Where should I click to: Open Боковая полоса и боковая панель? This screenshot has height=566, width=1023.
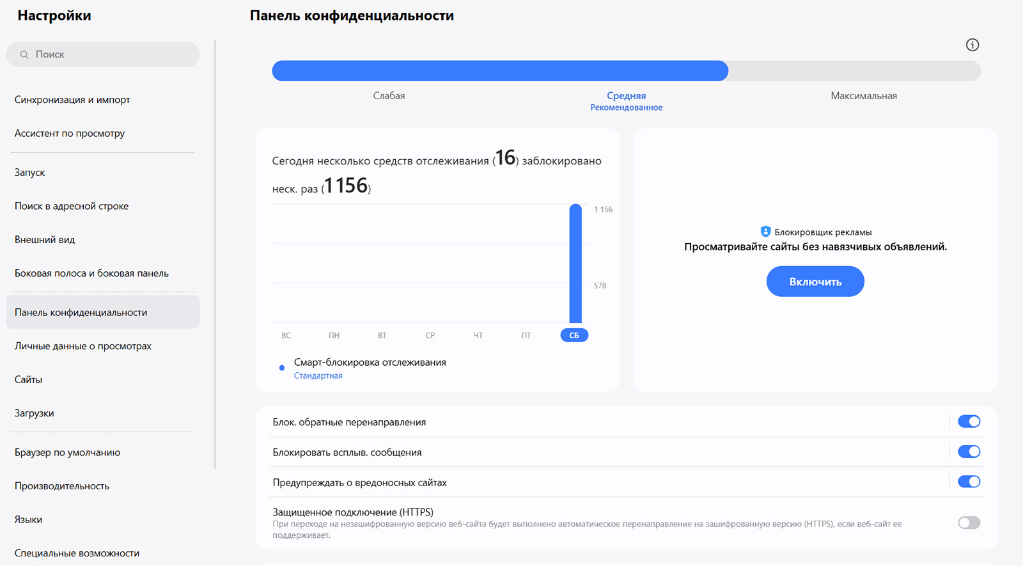[x=91, y=273]
